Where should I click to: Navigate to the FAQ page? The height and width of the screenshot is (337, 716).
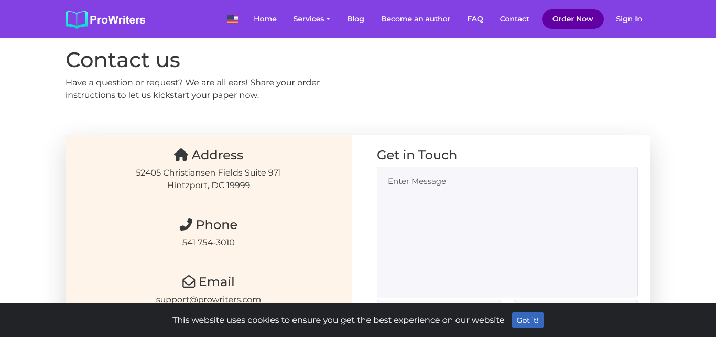(x=475, y=19)
